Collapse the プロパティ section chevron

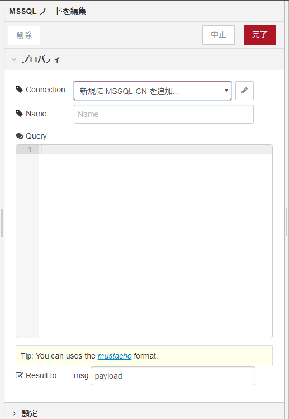[14, 59]
